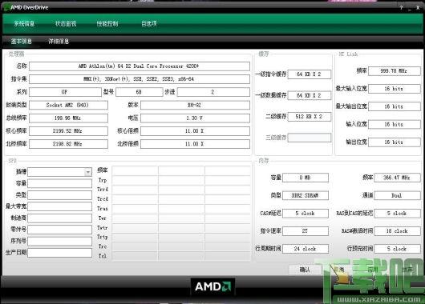Click the empty 三级缓存 field
Image resolution: width=425 pixels, height=304 pixels.
pyautogui.click(x=310, y=138)
